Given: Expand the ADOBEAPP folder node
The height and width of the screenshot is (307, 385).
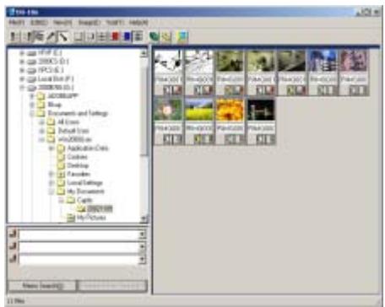Looking at the screenshot, I should click(32, 96).
